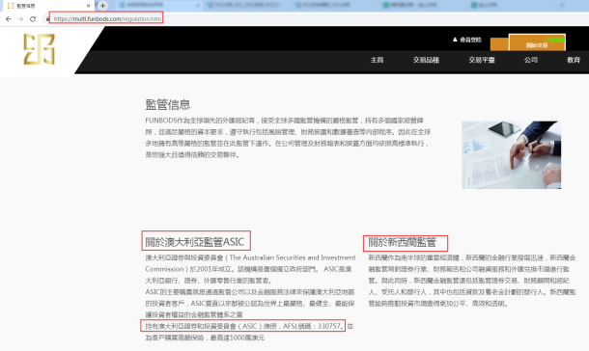Open the 會員登陸 member login link

tap(470, 40)
